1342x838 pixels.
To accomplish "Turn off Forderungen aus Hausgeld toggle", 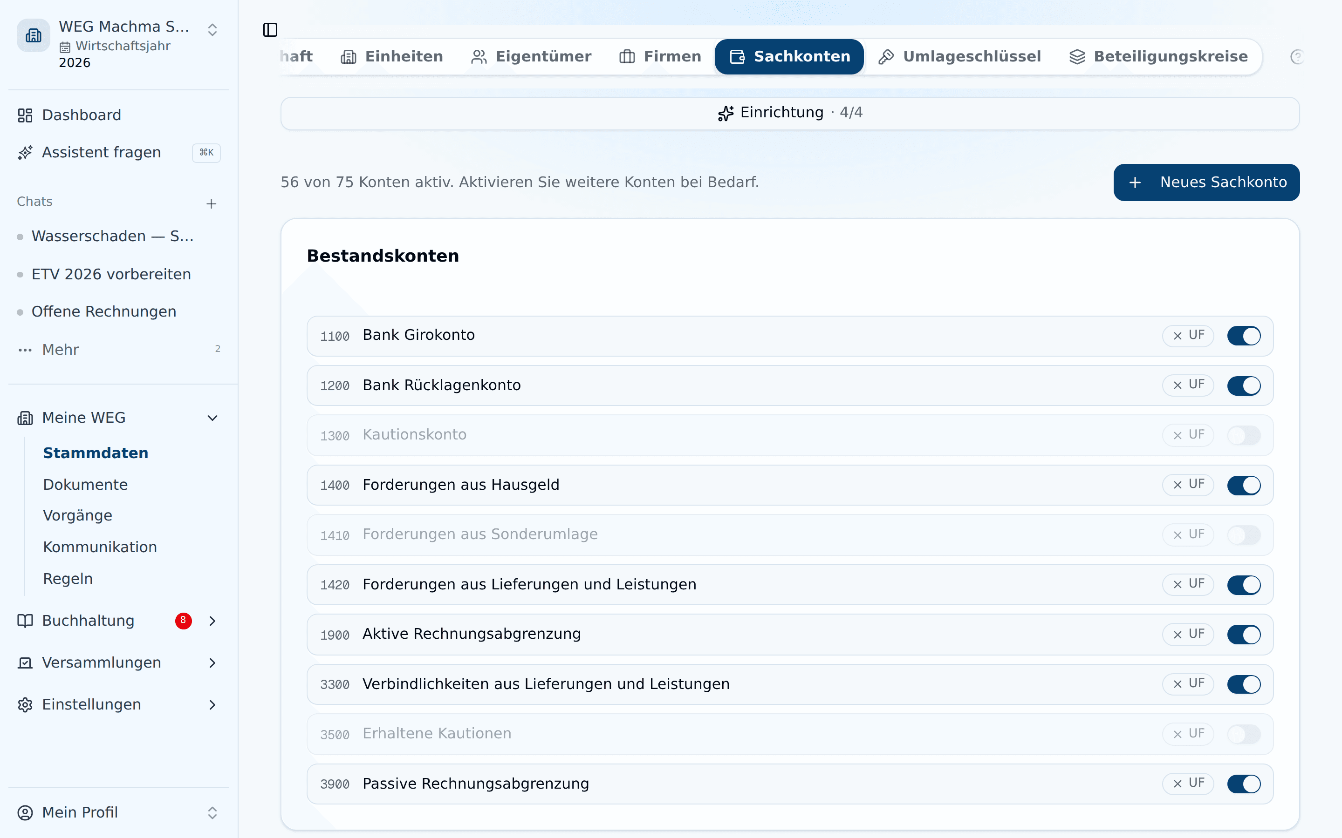I will [1243, 485].
